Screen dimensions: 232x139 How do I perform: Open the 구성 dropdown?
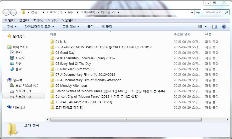(12, 27)
